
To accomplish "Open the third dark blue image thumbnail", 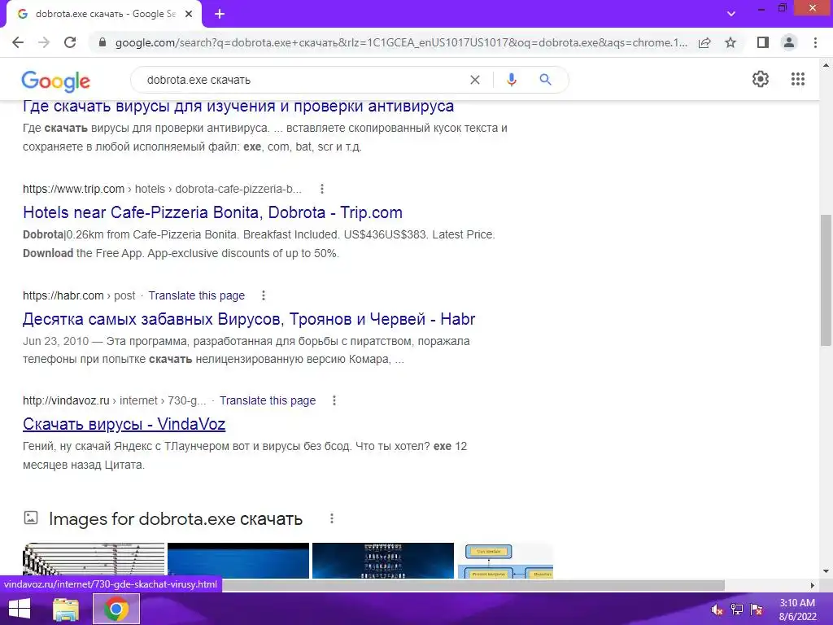I will [383, 560].
